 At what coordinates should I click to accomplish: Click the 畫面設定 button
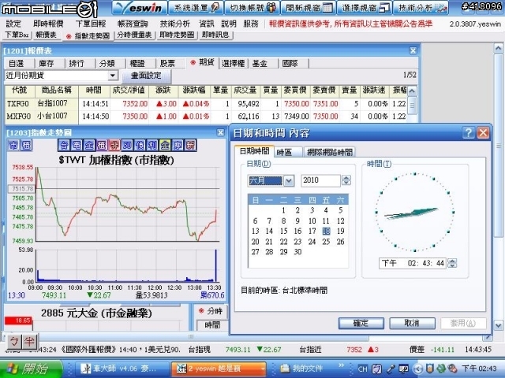(x=146, y=76)
